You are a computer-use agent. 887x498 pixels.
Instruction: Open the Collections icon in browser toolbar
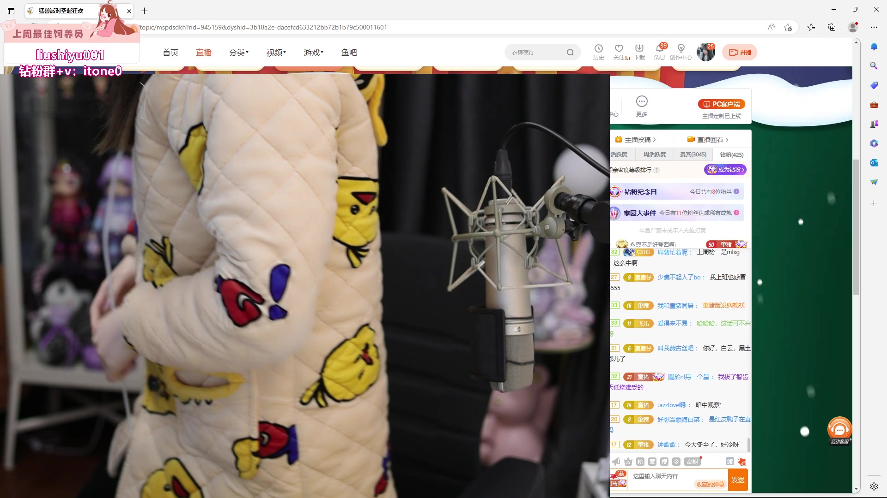[x=832, y=27]
